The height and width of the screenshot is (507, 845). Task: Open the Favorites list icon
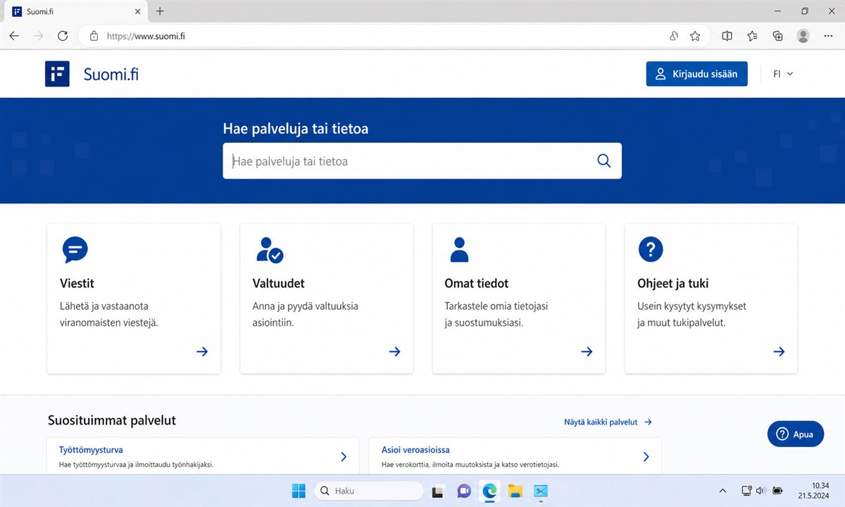(753, 36)
